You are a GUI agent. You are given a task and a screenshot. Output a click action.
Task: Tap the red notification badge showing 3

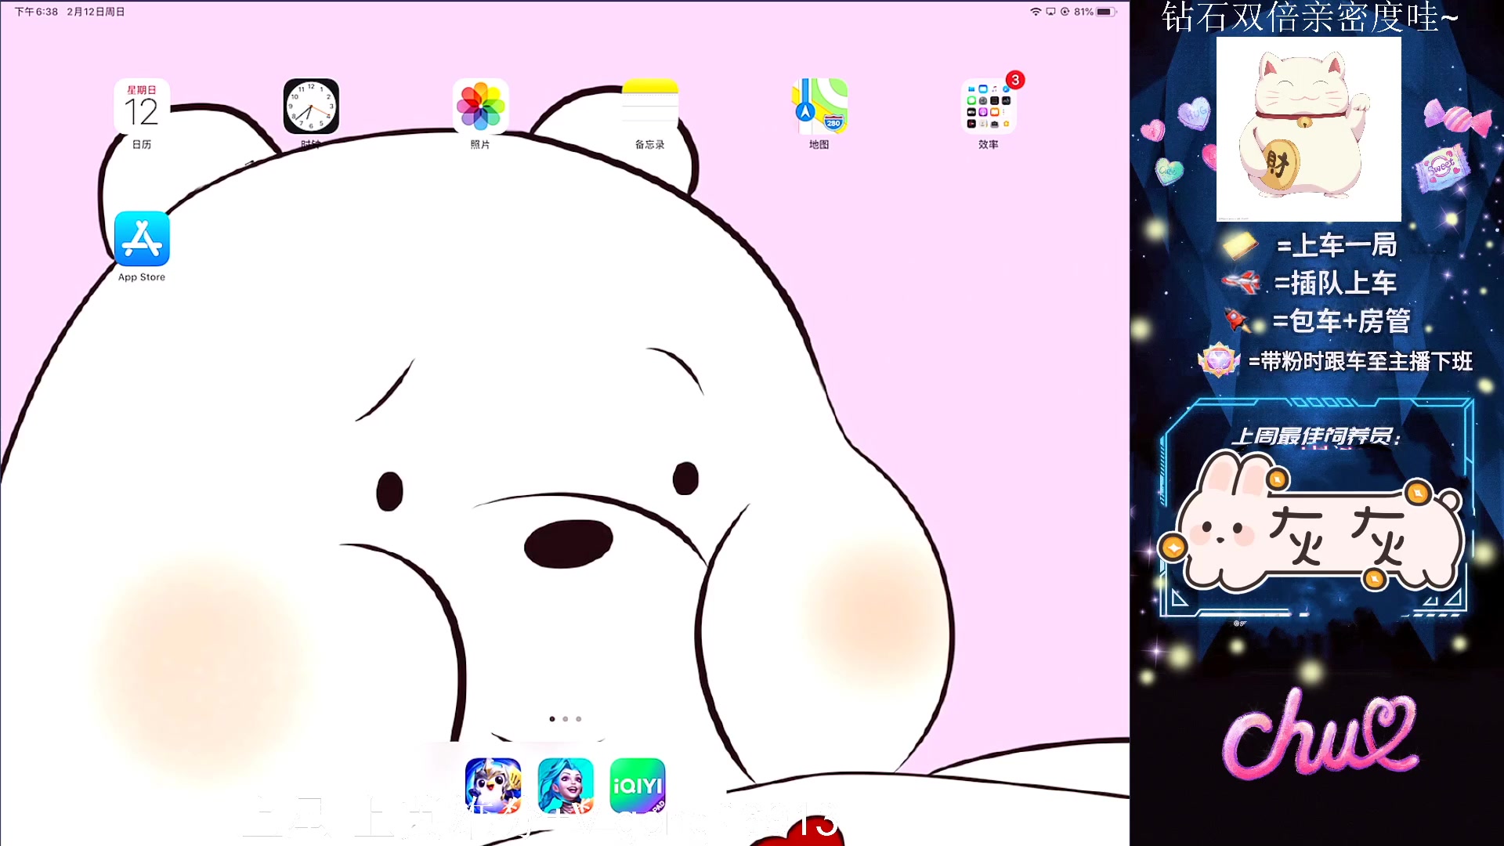[x=1015, y=80]
